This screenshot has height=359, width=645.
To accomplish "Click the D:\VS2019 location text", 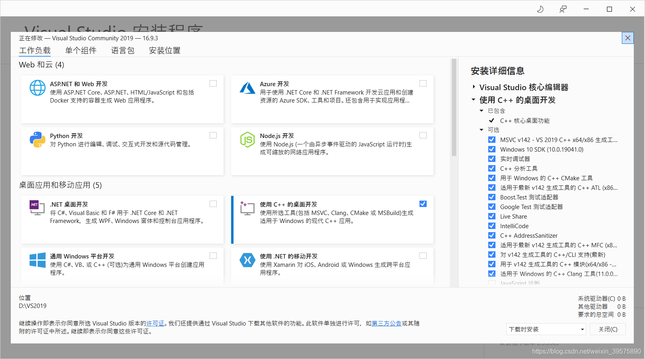I will click(33, 306).
